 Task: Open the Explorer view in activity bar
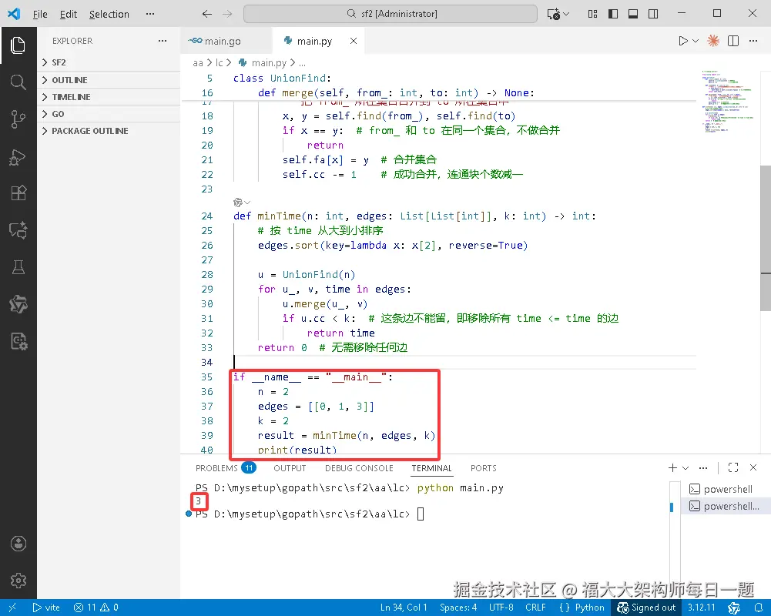click(18, 45)
